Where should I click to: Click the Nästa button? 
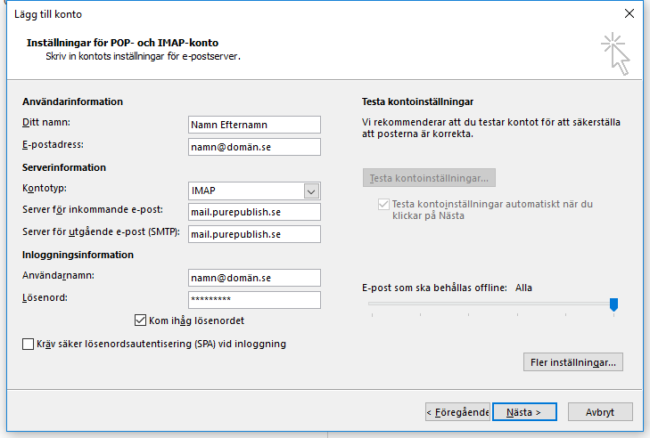(524, 412)
